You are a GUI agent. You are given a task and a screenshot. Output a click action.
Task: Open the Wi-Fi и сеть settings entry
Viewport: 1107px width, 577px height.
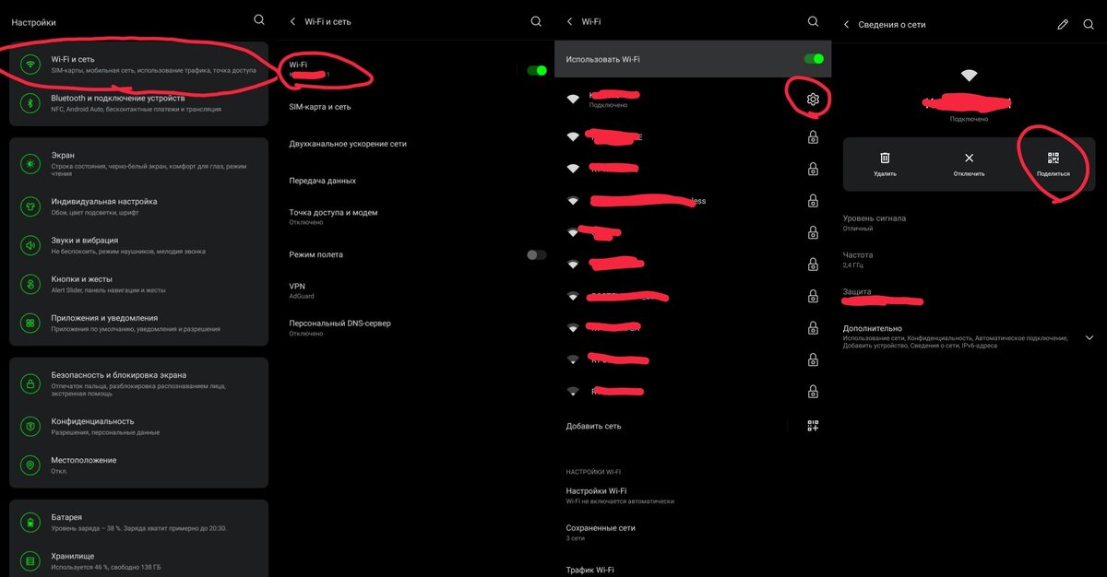pyautogui.click(x=138, y=65)
